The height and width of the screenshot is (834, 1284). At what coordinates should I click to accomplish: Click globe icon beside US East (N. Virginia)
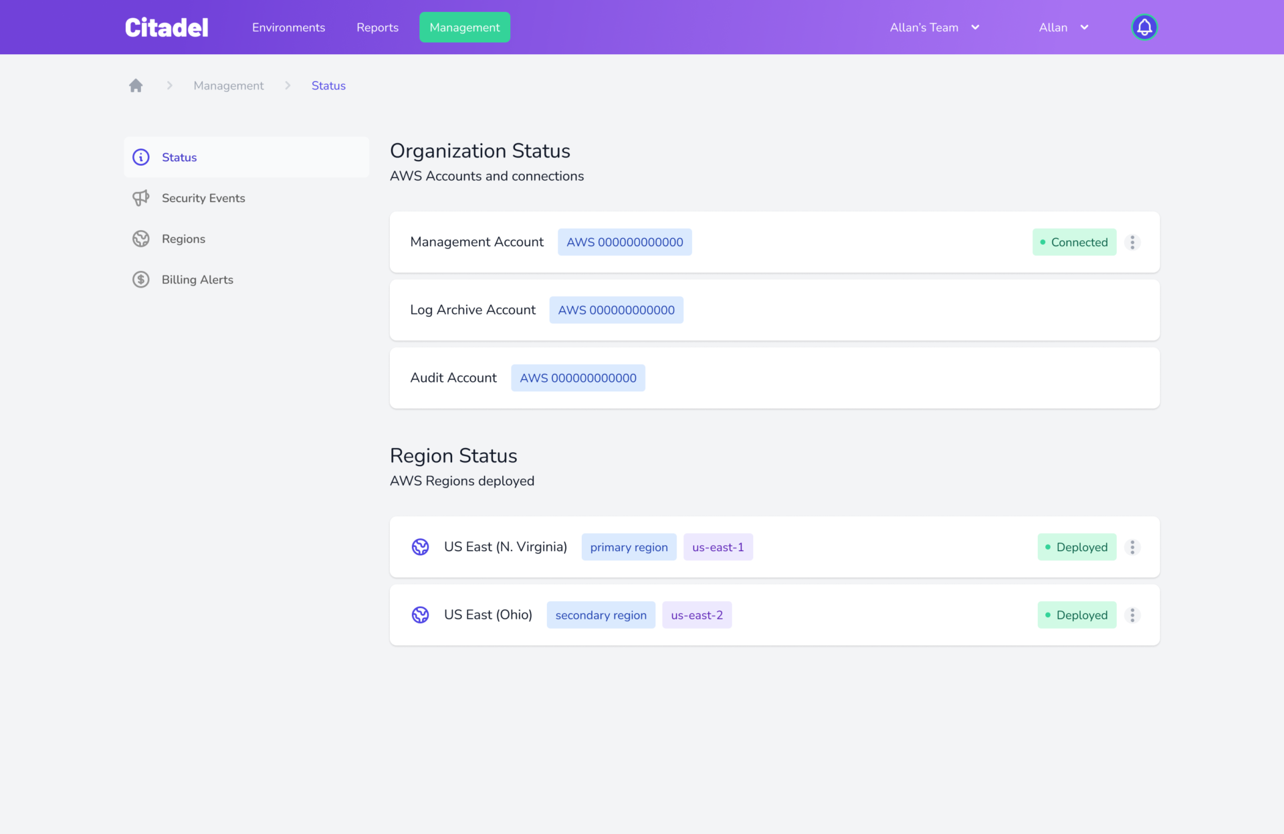pyautogui.click(x=420, y=547)
